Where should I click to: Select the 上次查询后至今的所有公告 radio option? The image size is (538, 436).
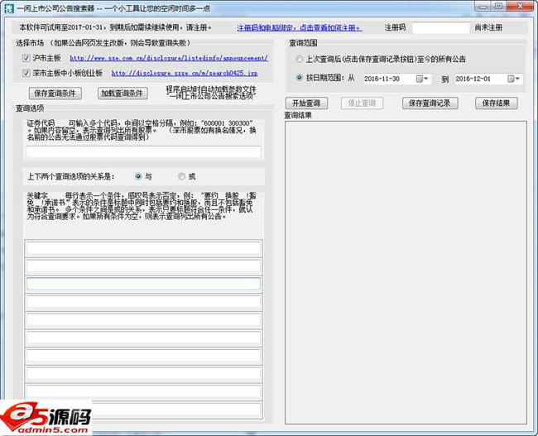pyautogui.click(x=299, y=60)
